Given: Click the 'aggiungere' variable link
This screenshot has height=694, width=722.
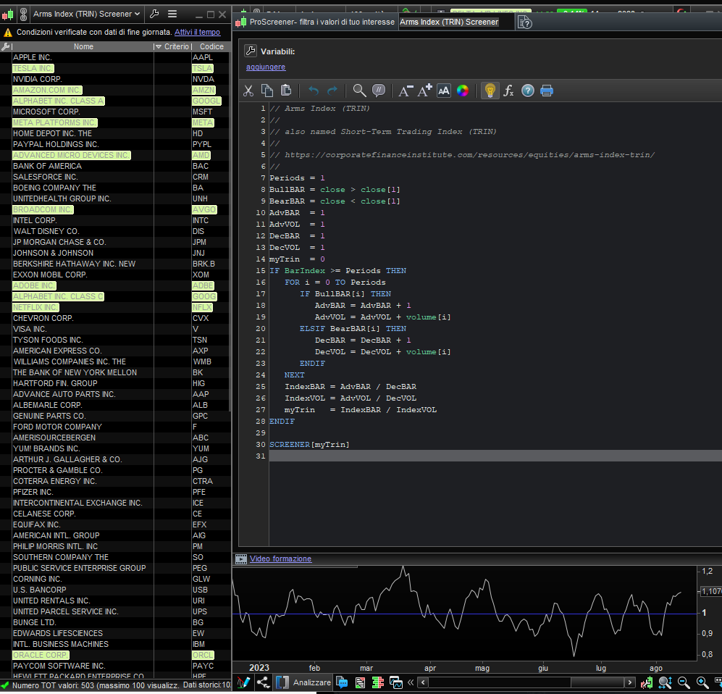Looking at the screenshot, I should tap(266, 67).
